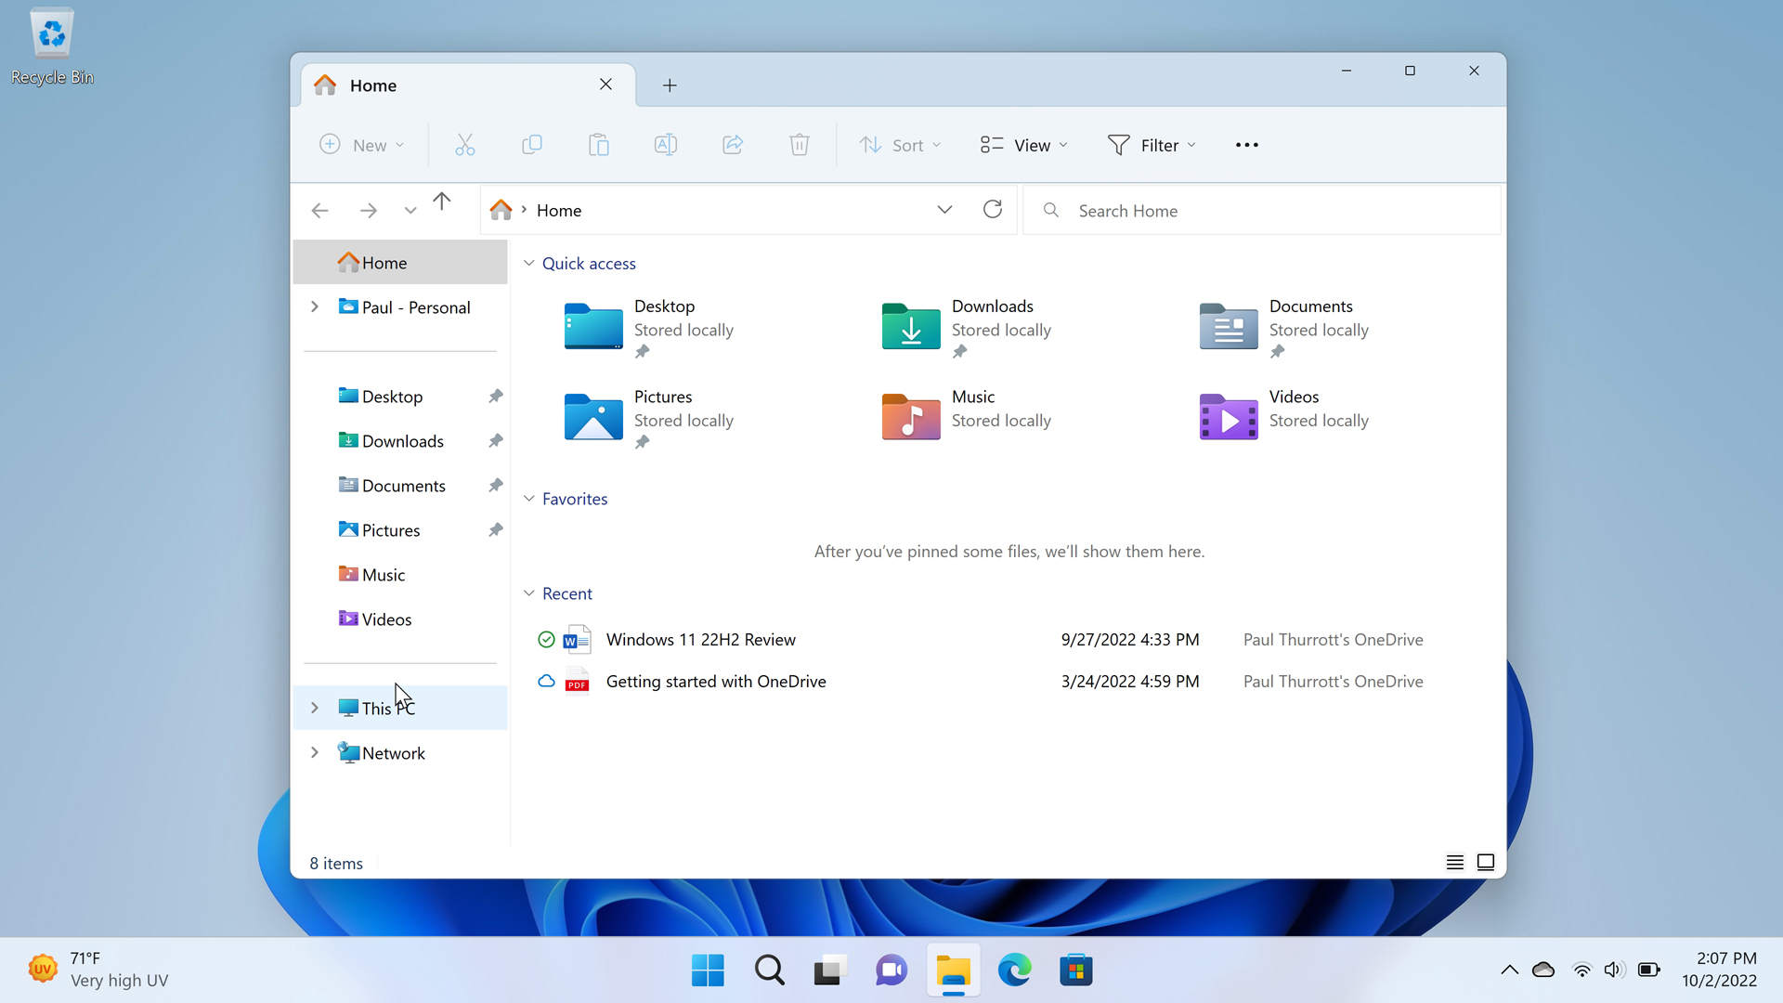Click the Share icon in toolbar

733,145
